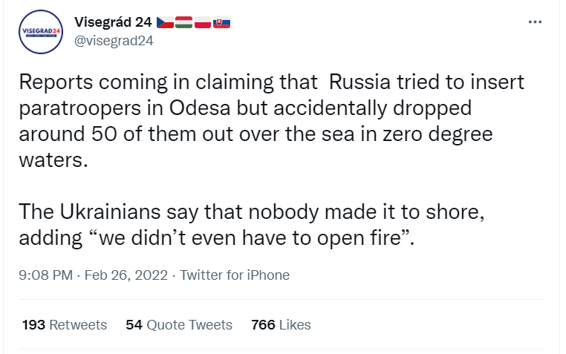Show the 54 Quote Tweets
Screen dimensions: 566x354
tap(179, 324)
